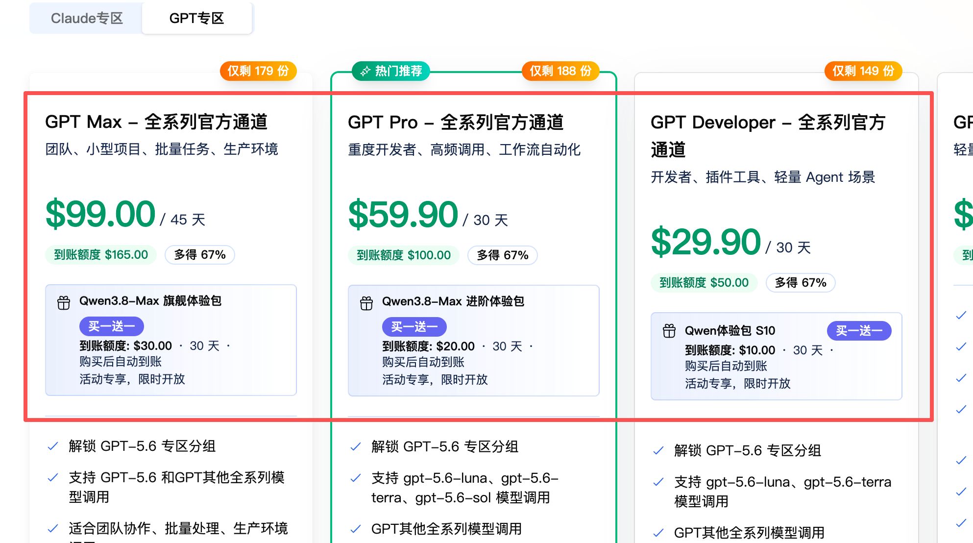
Task: Select the GPT专区 tab
Action: pyautogui.click(x=197, y=18)
